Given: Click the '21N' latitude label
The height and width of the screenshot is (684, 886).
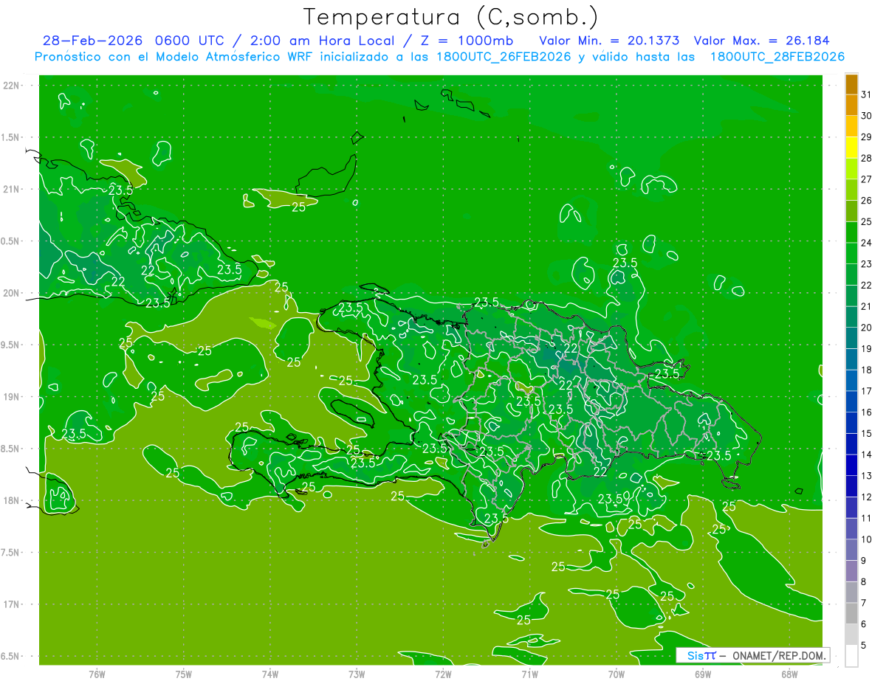Looking at the screenshot, I should [x=11, y=189].
